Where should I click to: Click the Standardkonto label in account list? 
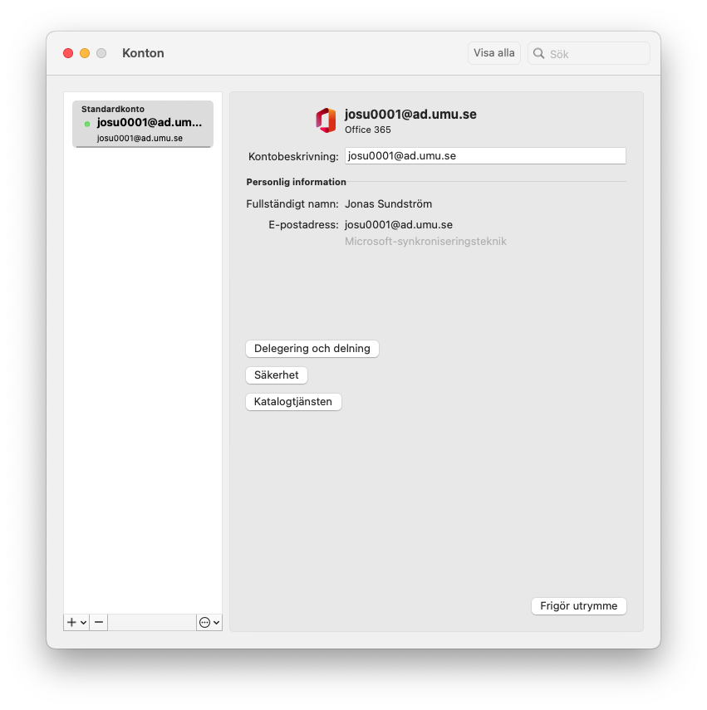click(x=113, y=109)
